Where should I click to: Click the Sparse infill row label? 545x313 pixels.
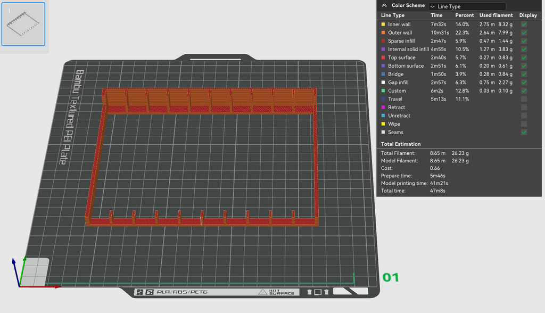click(x=401, y=41)
